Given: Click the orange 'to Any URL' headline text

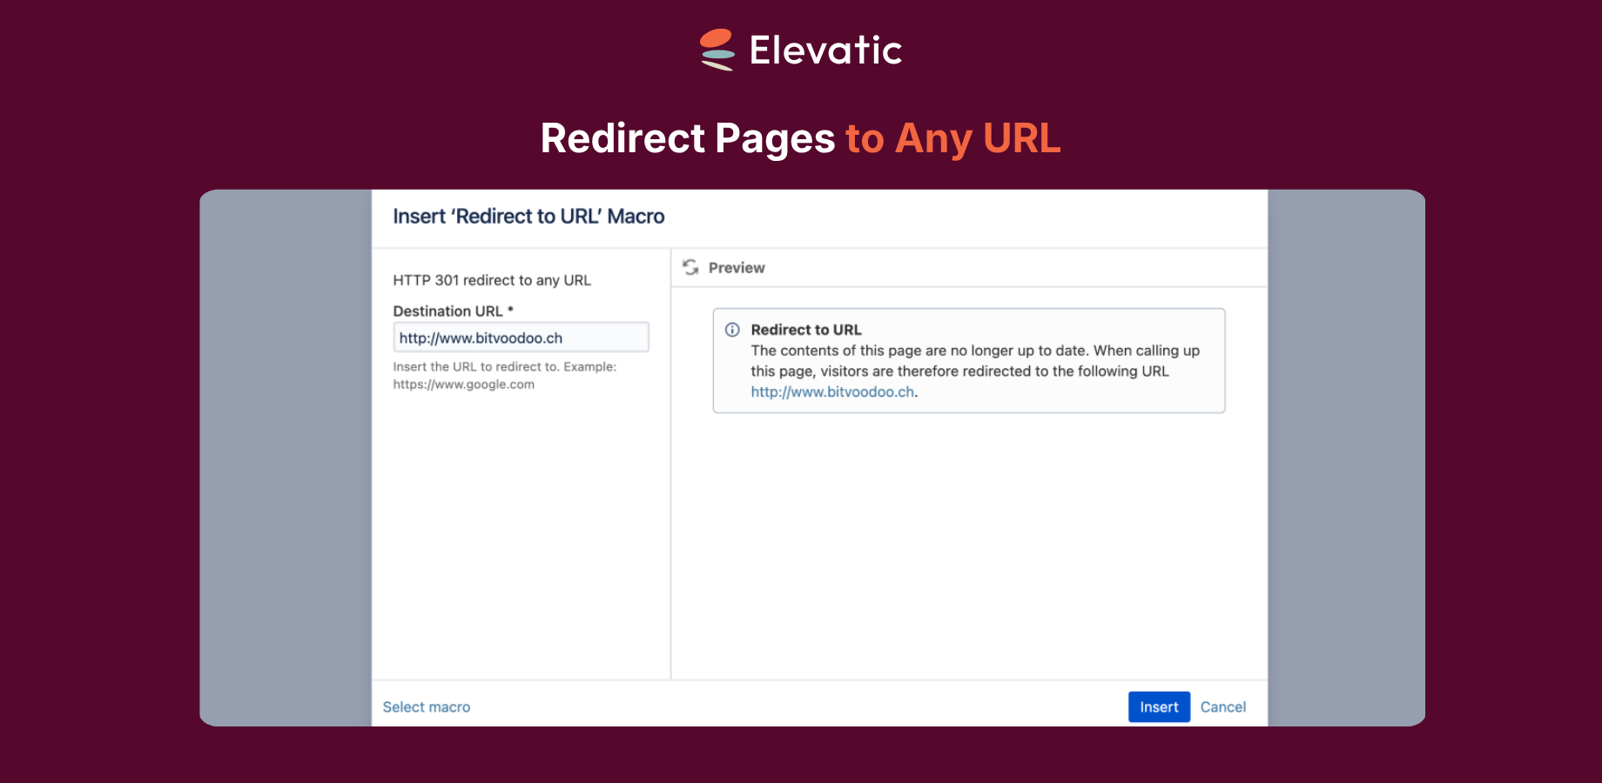Looking at the screenshot, I should point(953,138).
